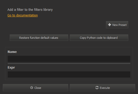Close the filter dialog using Close button
This screenshot has width=138, height=94.
click(x=36, y=88)
